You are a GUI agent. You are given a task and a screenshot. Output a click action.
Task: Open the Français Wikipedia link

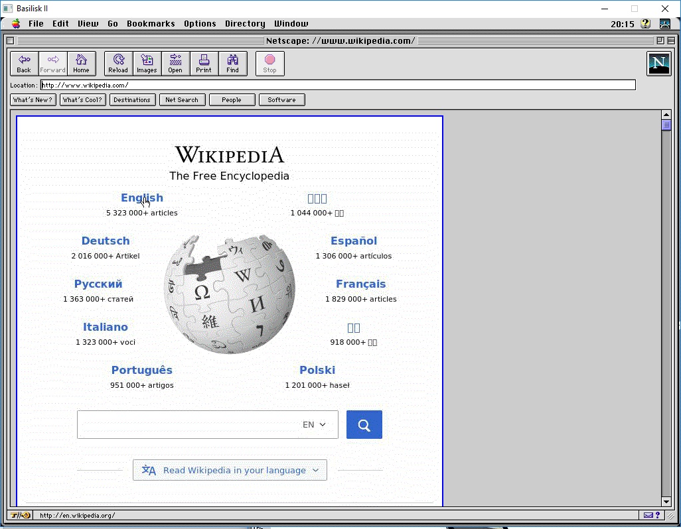361,284
